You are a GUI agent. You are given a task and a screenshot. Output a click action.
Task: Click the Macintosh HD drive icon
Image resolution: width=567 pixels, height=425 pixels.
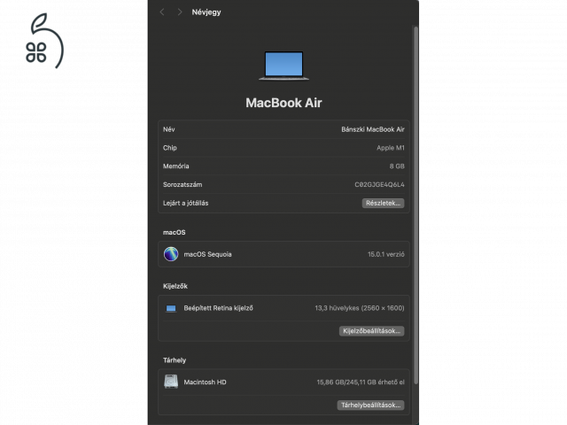(x=171, y=382)
